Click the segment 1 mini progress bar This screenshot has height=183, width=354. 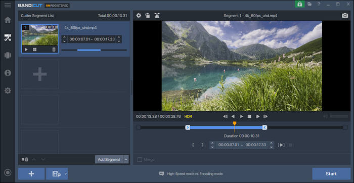[94, 50]
